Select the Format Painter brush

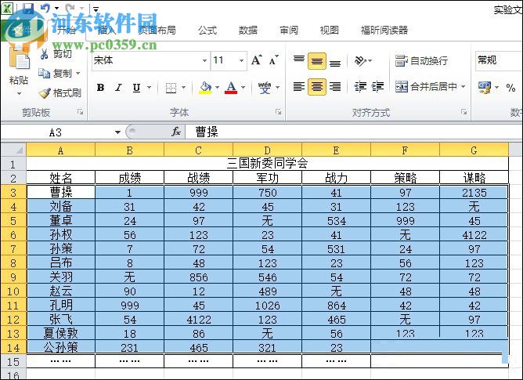click(45, 92)
